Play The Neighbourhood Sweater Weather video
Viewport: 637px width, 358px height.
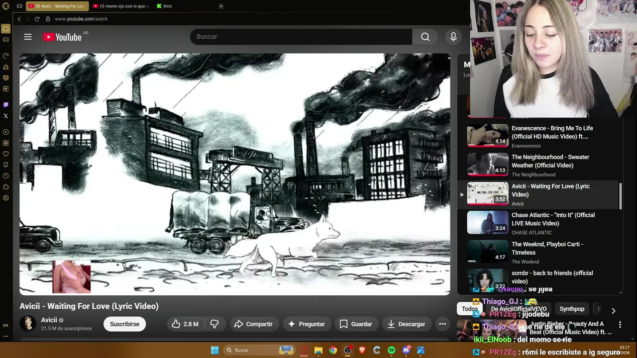point(540,166)
